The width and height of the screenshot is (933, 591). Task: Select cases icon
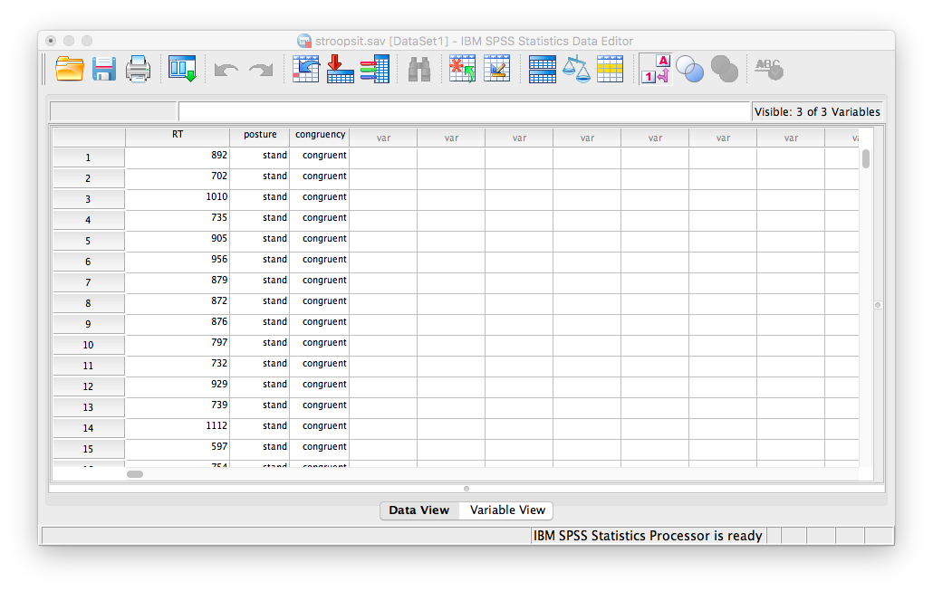[610, 69]
